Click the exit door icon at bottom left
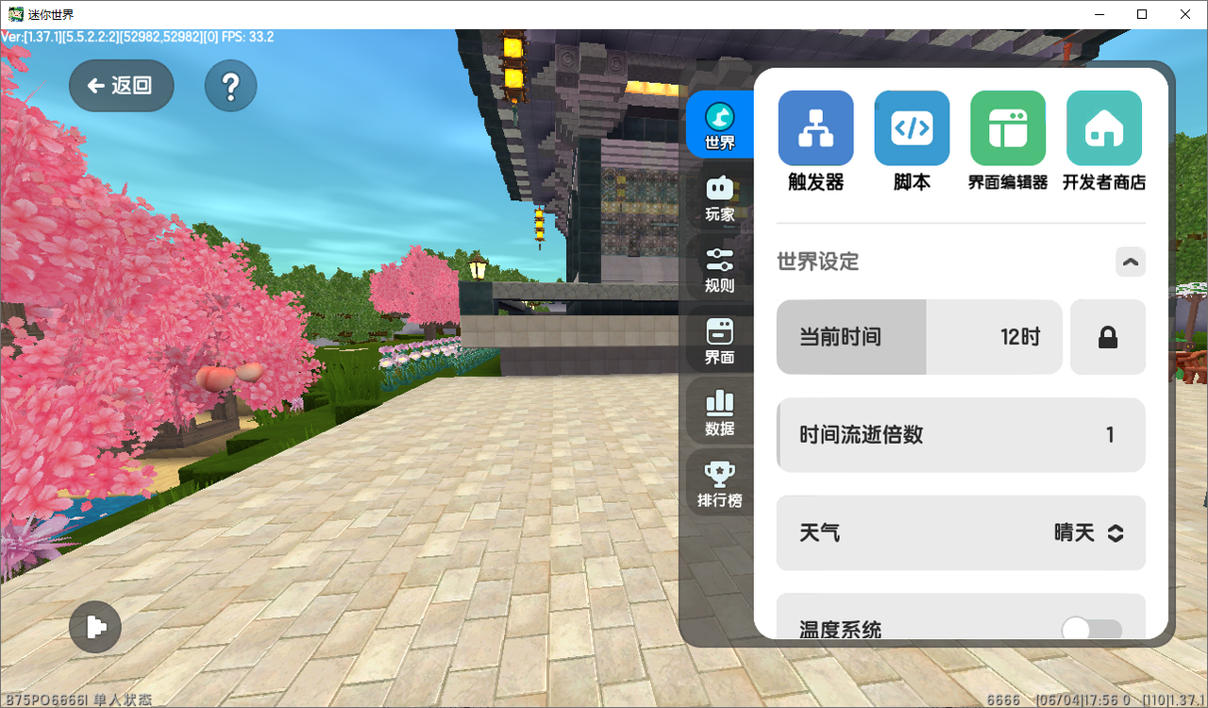1208x708 pixels. point(95,627)
